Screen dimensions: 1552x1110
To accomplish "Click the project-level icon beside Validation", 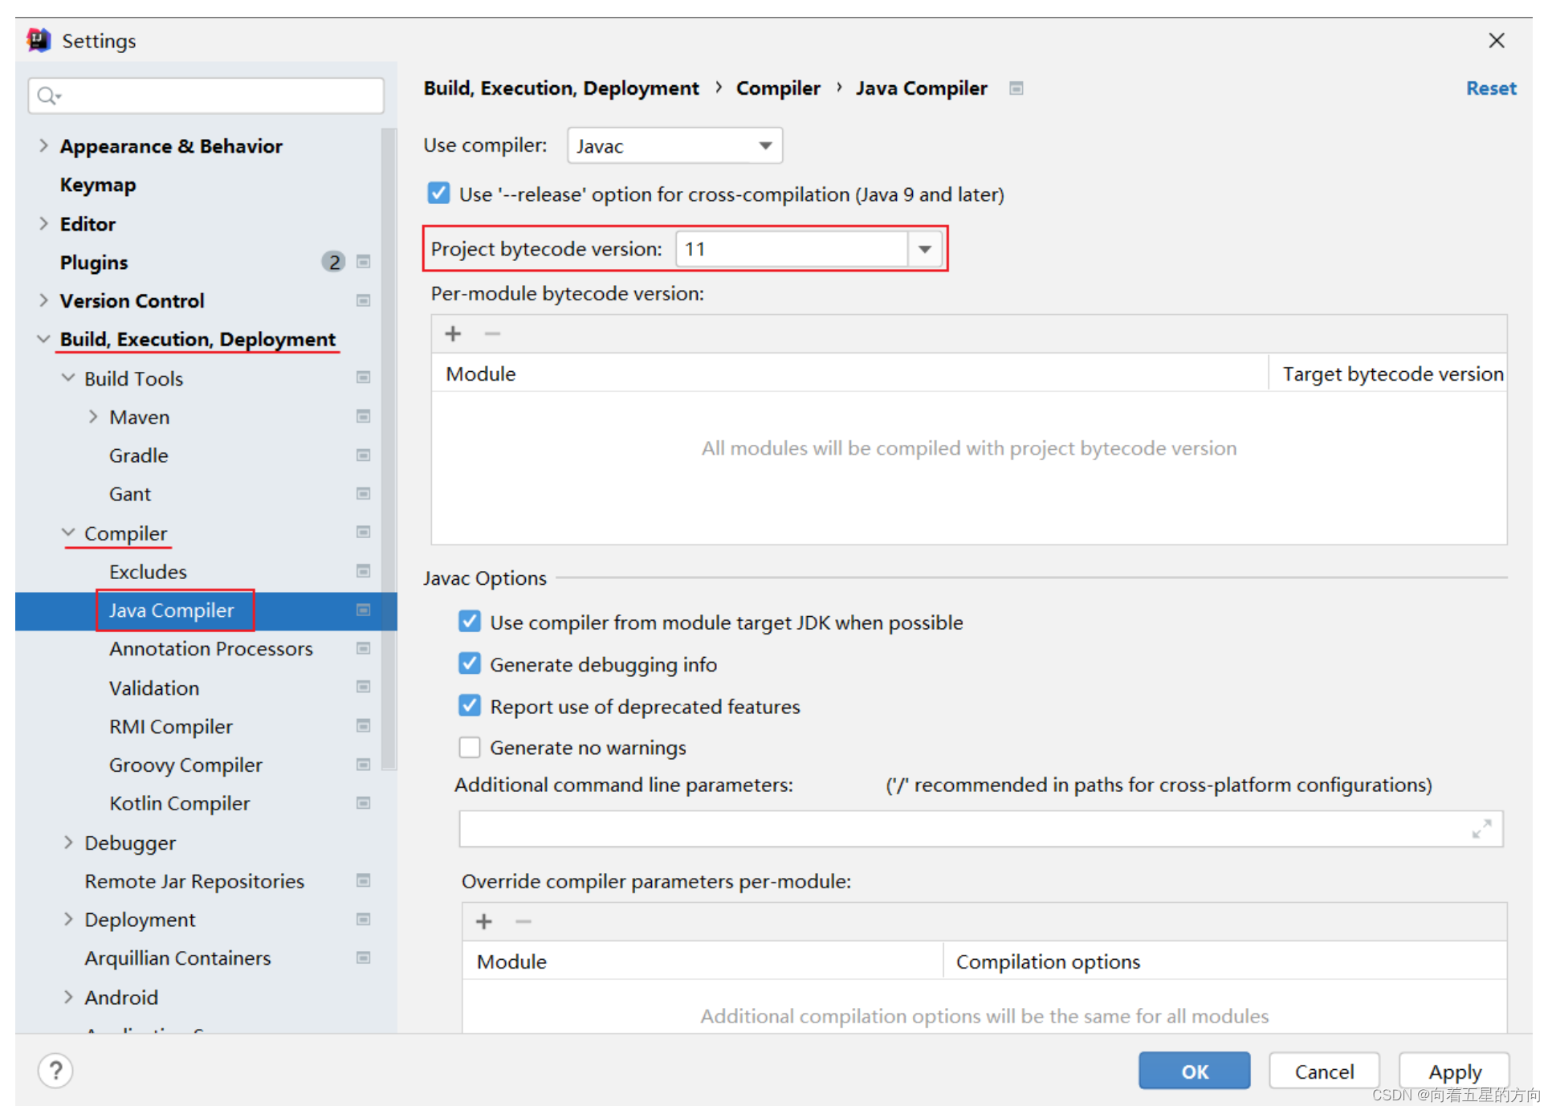I will [364, 687].
